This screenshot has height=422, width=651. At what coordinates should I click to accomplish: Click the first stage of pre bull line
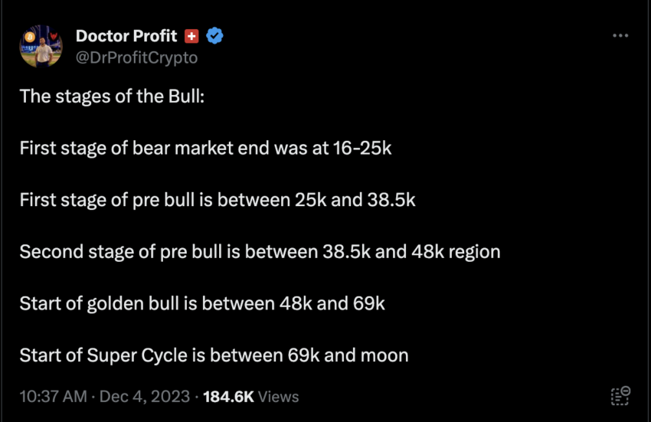coord(218,200)
